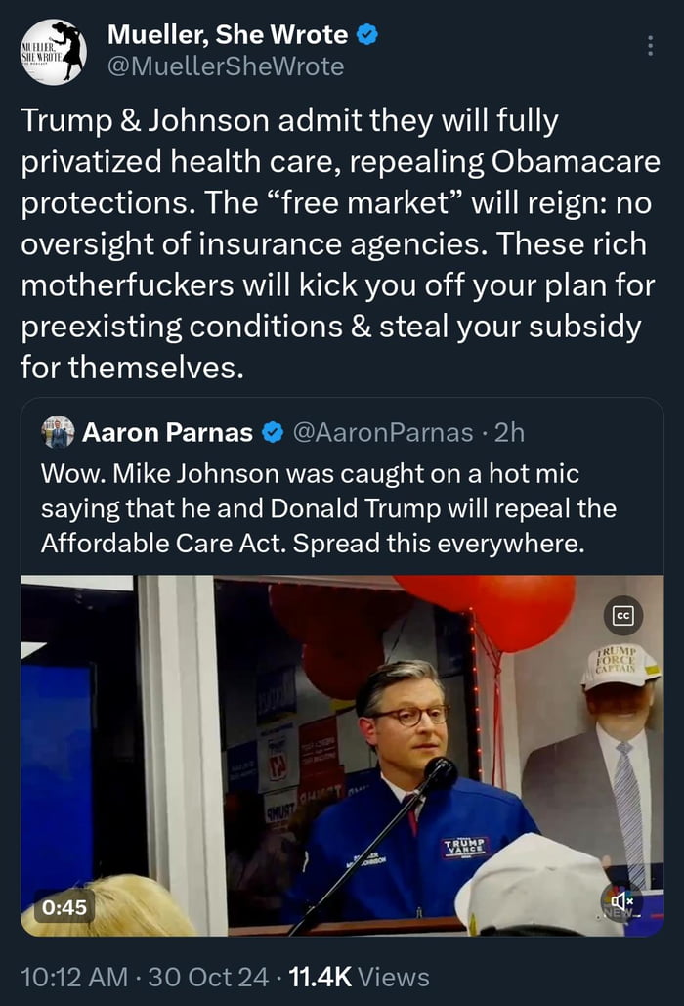Click the Aaron Parnas display name

coord(167,431)
